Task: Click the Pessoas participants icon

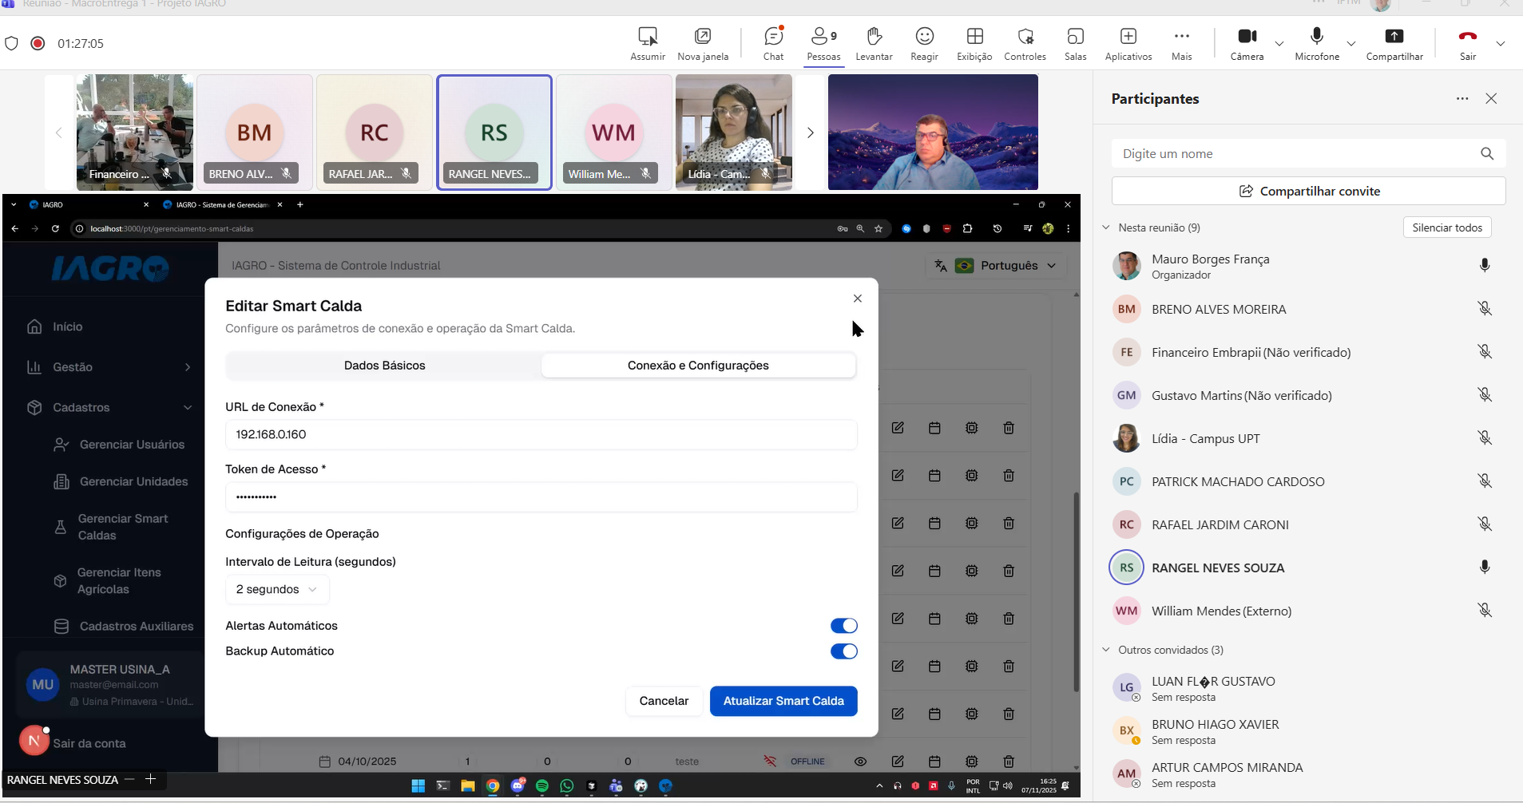Action: [823, 43]
